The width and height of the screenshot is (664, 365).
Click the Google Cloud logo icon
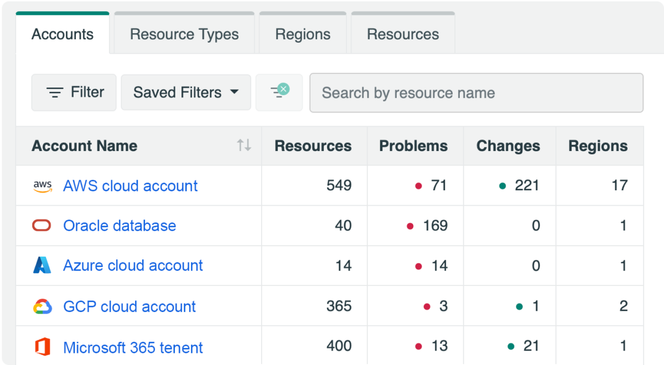click(42, 306)
